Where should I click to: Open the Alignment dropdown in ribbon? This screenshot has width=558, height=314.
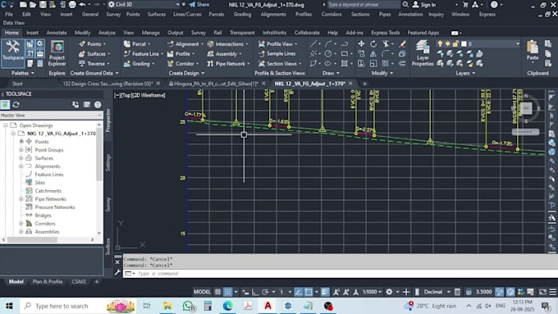185,44
